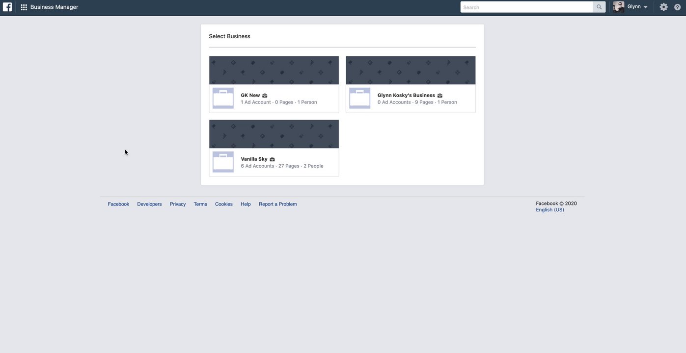Open the Business Manager title link
Image resolution: width=686 pixels, height=353 pixels.
coord(54,7)
